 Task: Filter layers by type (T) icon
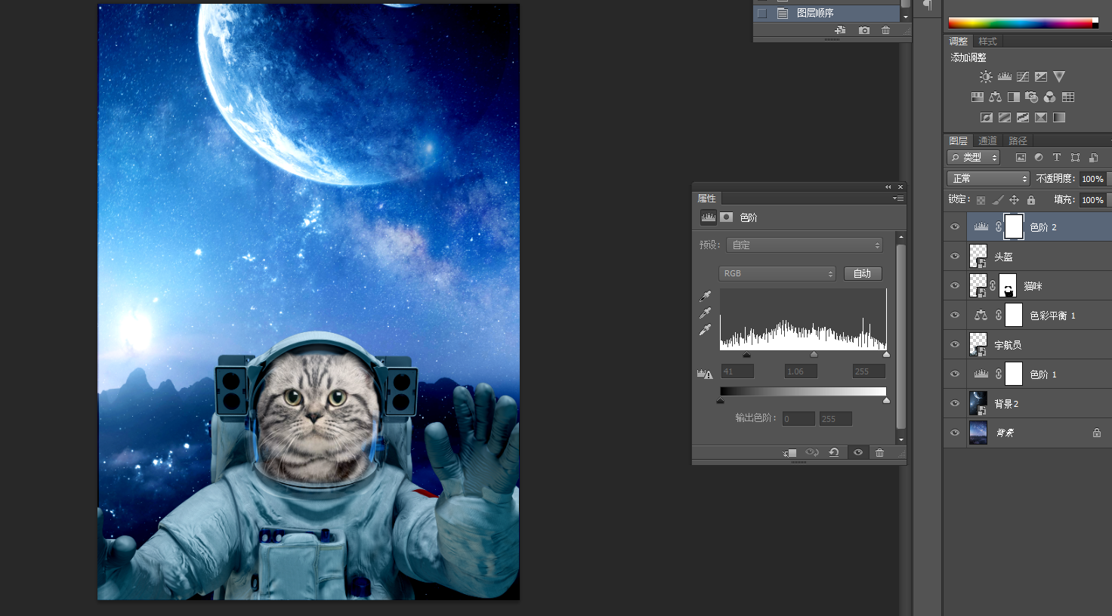tap(1057, 158)
